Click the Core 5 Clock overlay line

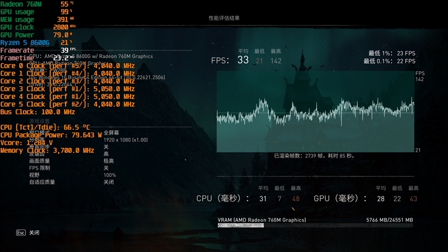click(x=67, y=104)
